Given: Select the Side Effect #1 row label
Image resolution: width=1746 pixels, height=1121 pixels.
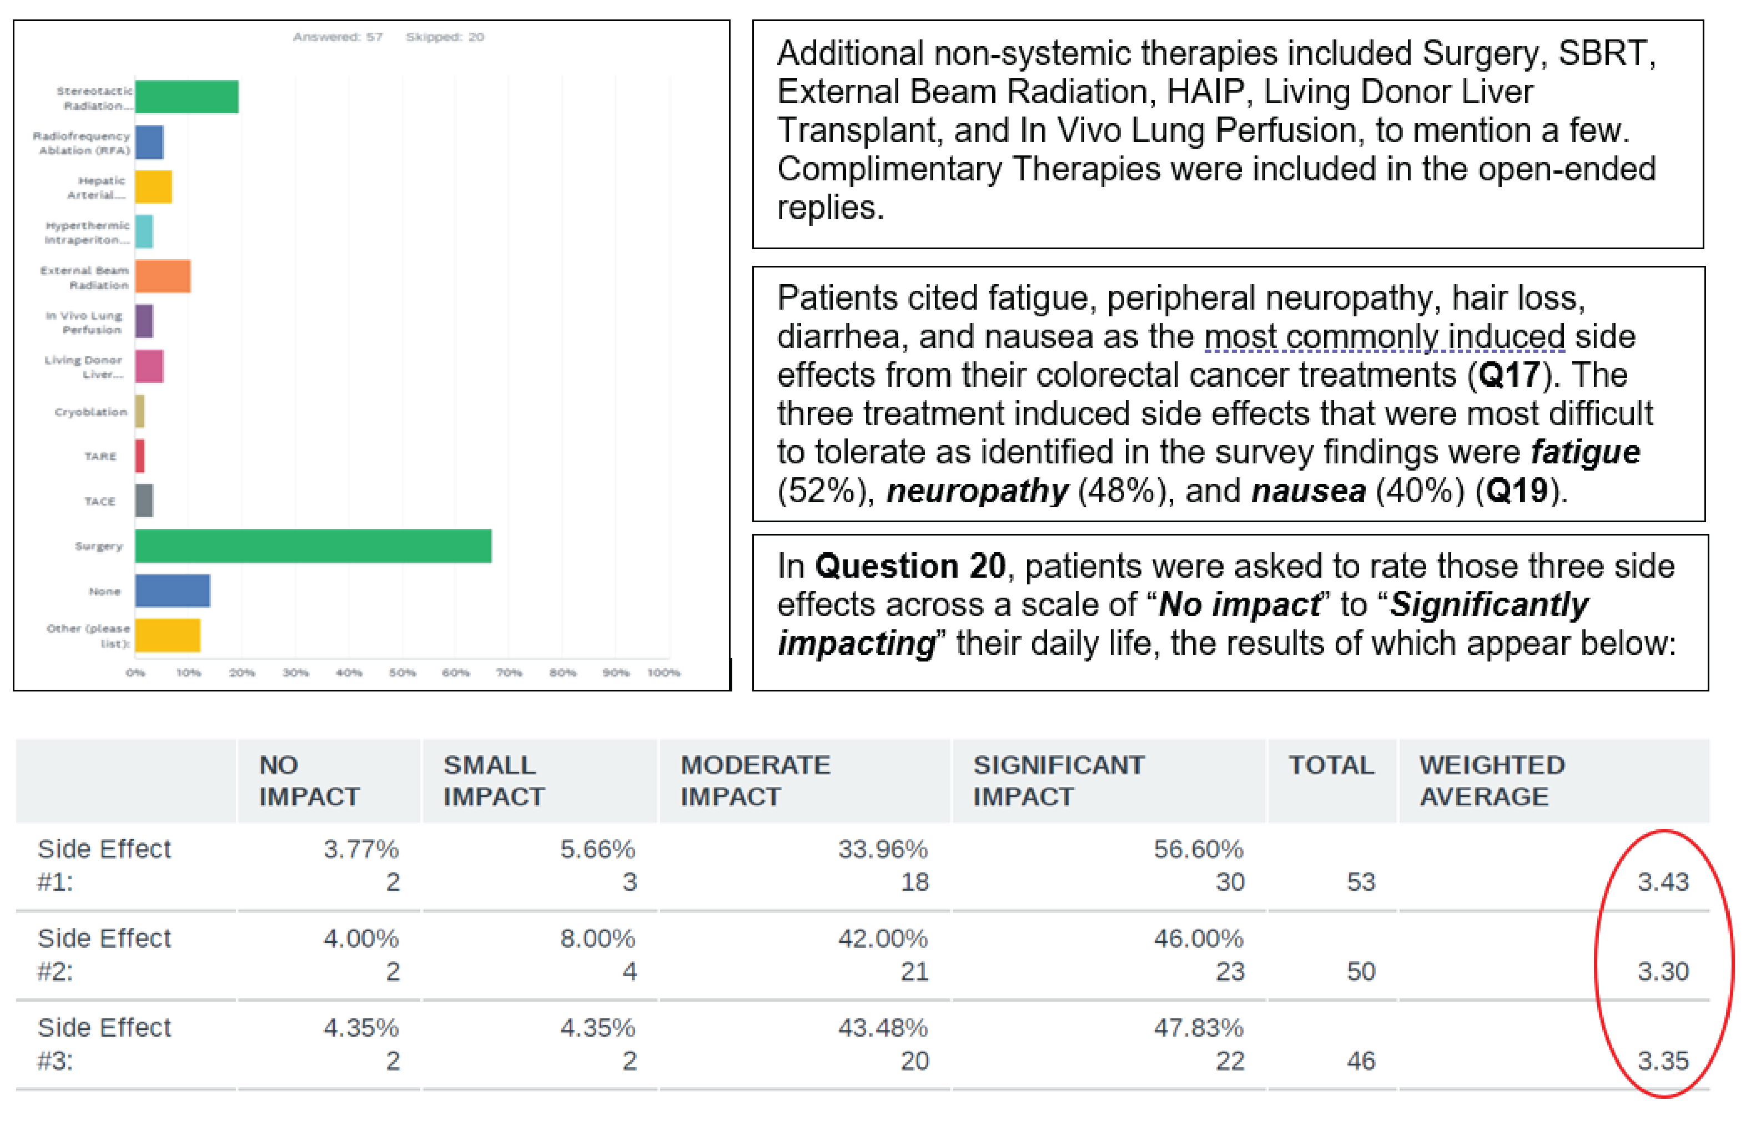Looking at the screenshot, I should coord(104,865).
